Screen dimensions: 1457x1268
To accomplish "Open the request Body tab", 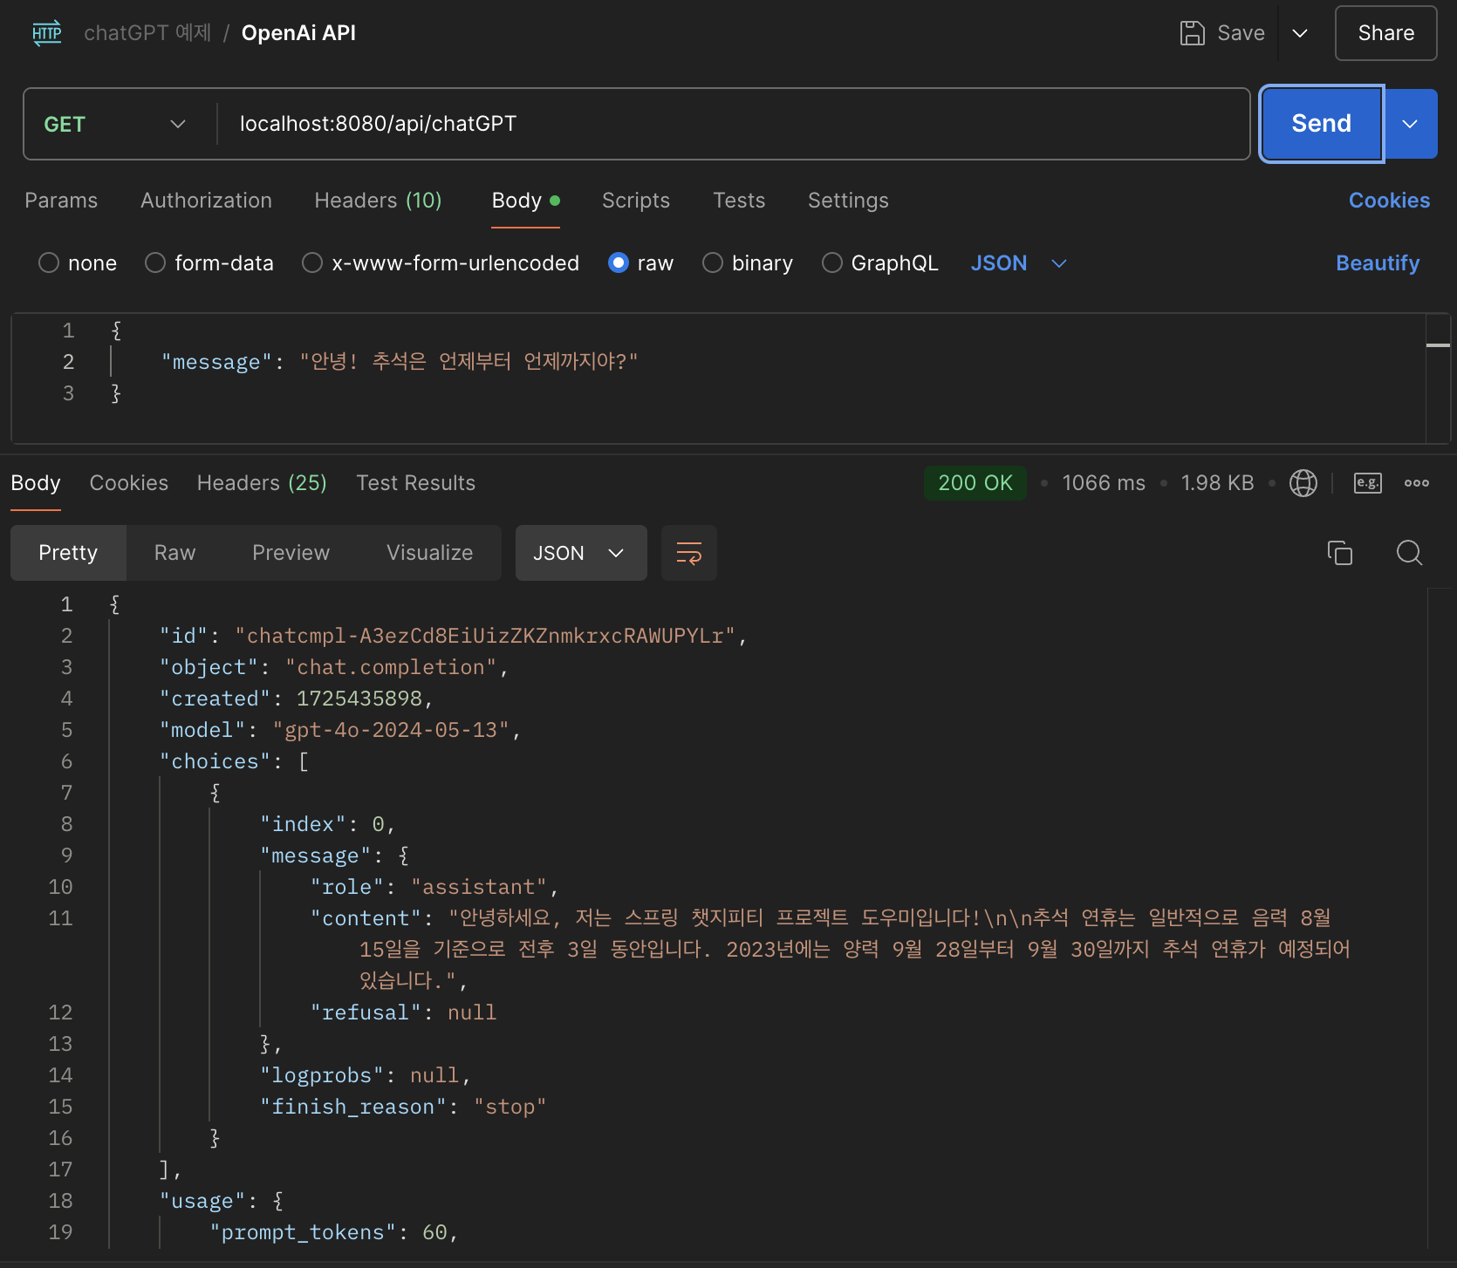I will (x=525, y=201).
